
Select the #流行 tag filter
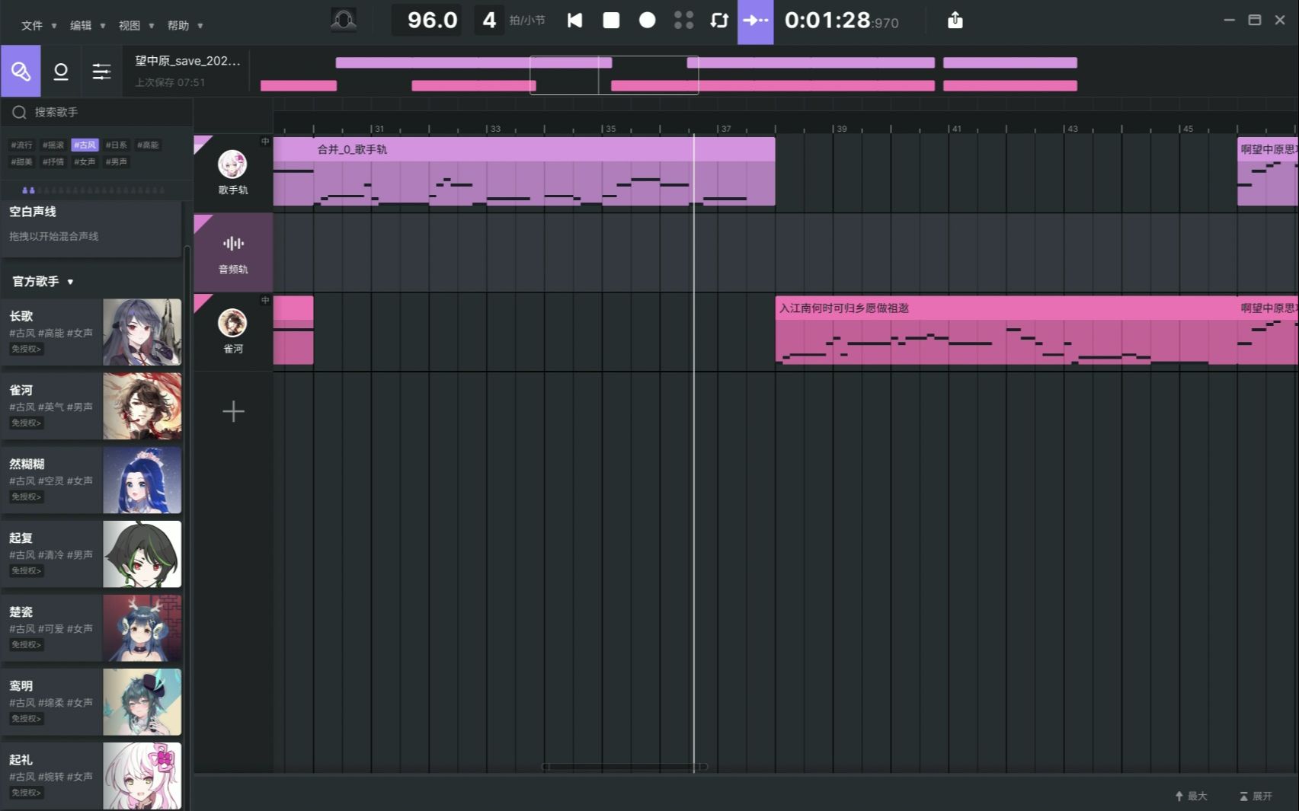coord(21,145)
